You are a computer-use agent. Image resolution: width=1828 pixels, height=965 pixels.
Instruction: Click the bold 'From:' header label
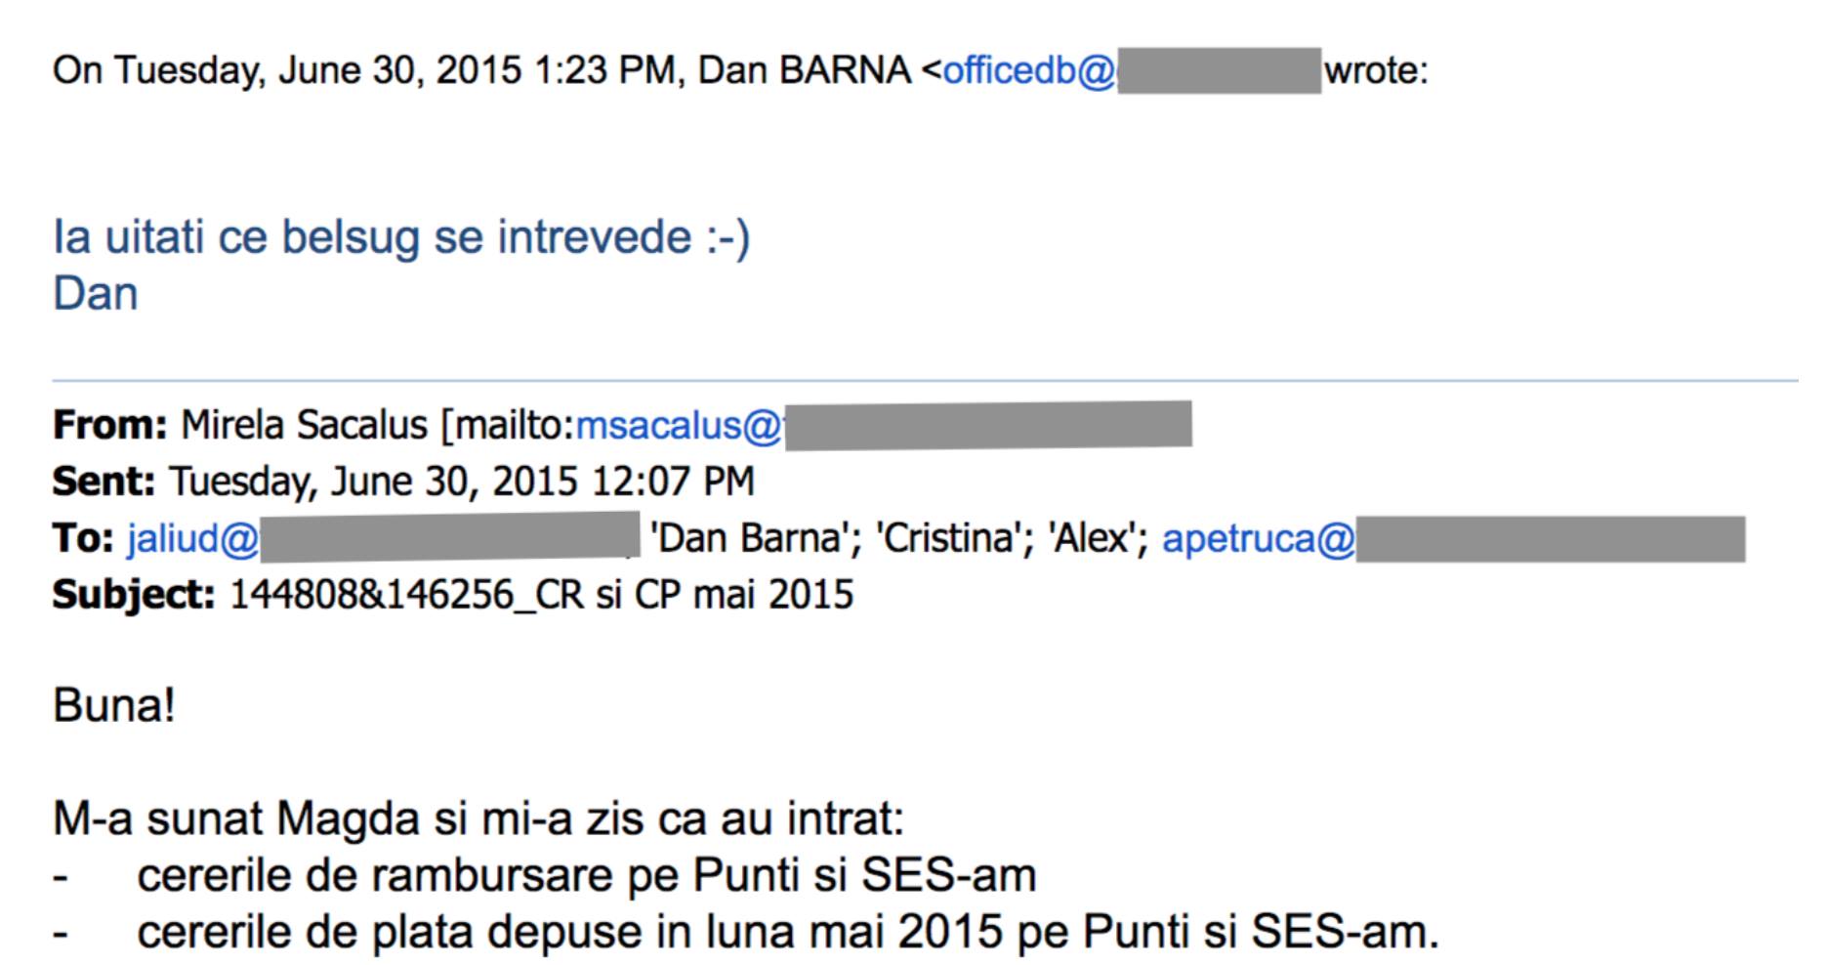(109, 426)
